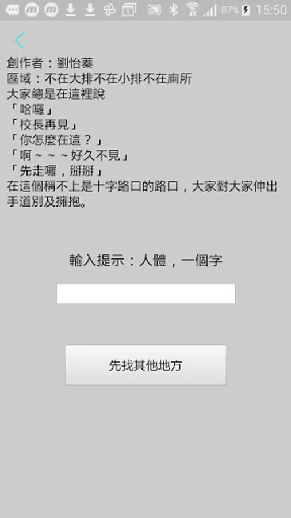Tap the screen cast status icon

coord(154,10)
